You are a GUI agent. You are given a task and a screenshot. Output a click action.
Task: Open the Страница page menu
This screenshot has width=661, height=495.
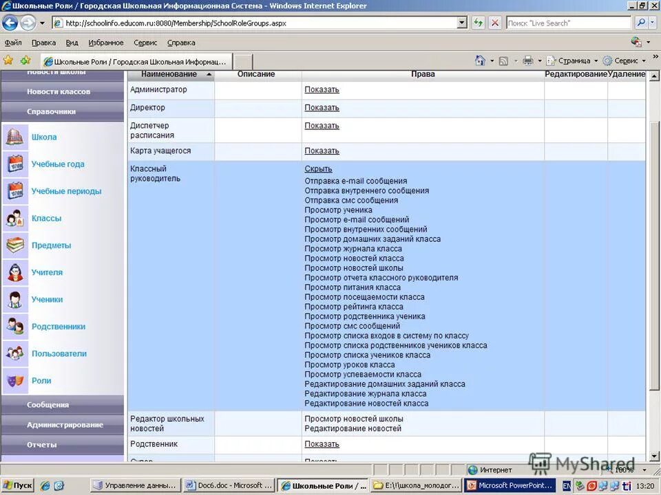[x=572, y=61]
